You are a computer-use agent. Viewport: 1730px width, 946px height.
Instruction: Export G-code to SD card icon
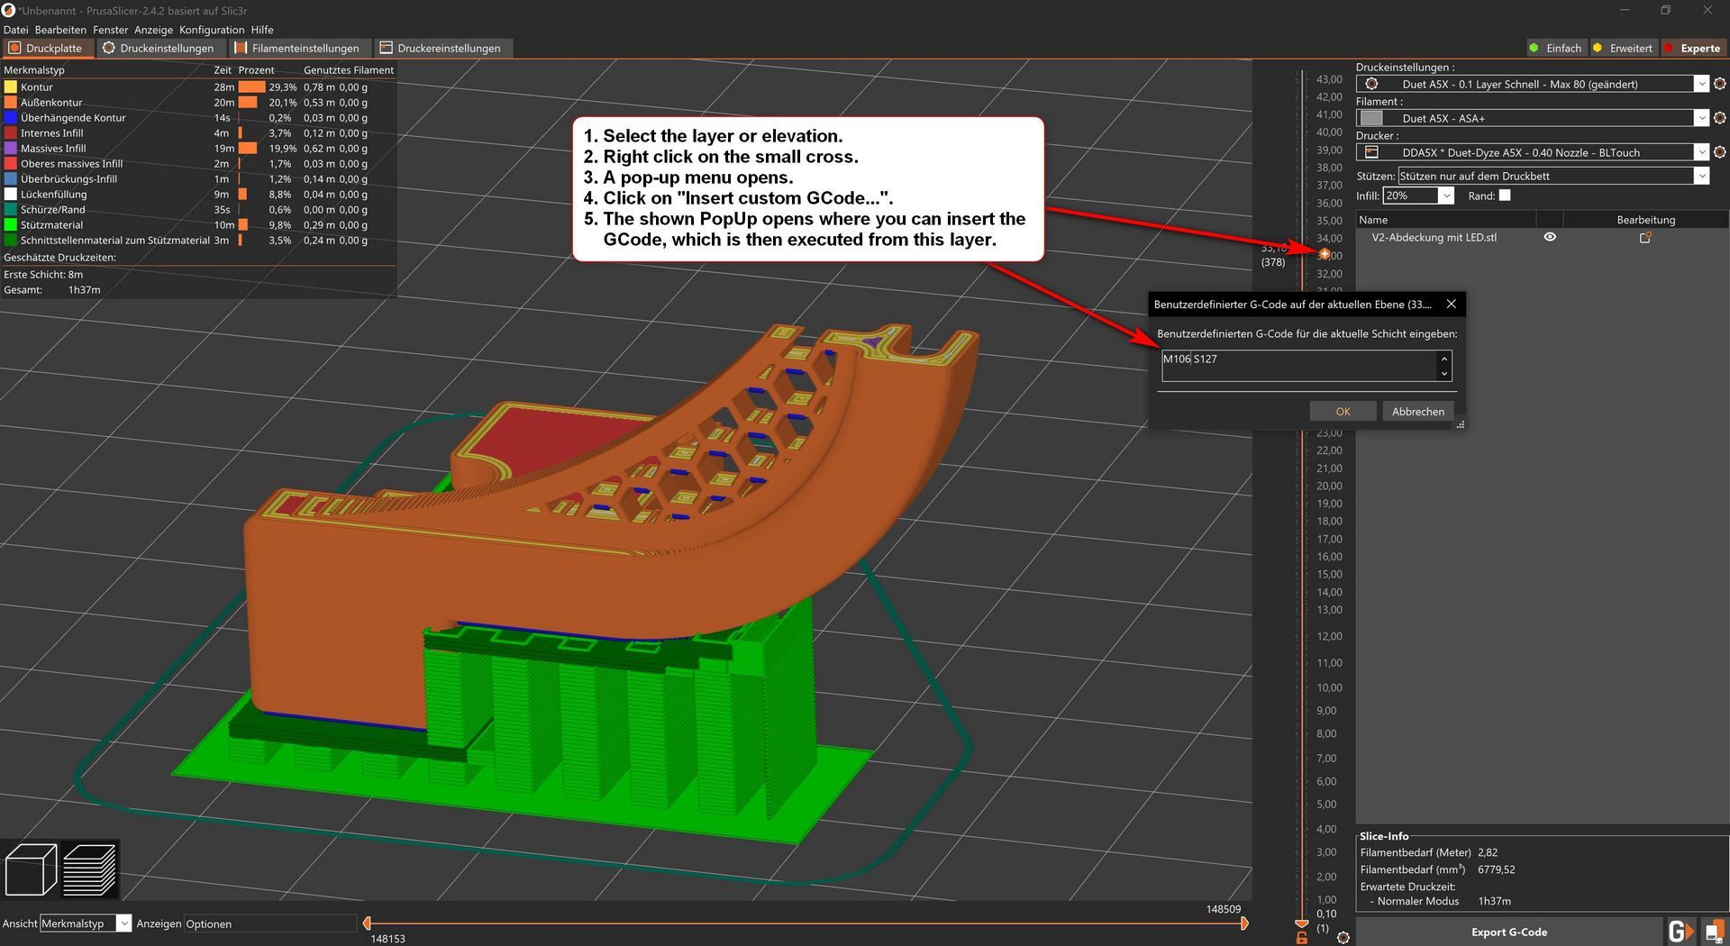[1715, 932]
